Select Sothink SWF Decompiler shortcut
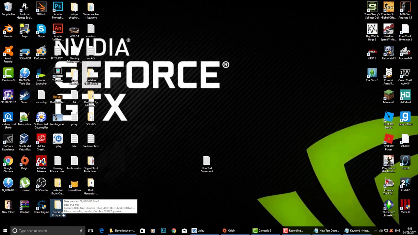This screenshot has height=235, width=418. [x=41, y=120]
